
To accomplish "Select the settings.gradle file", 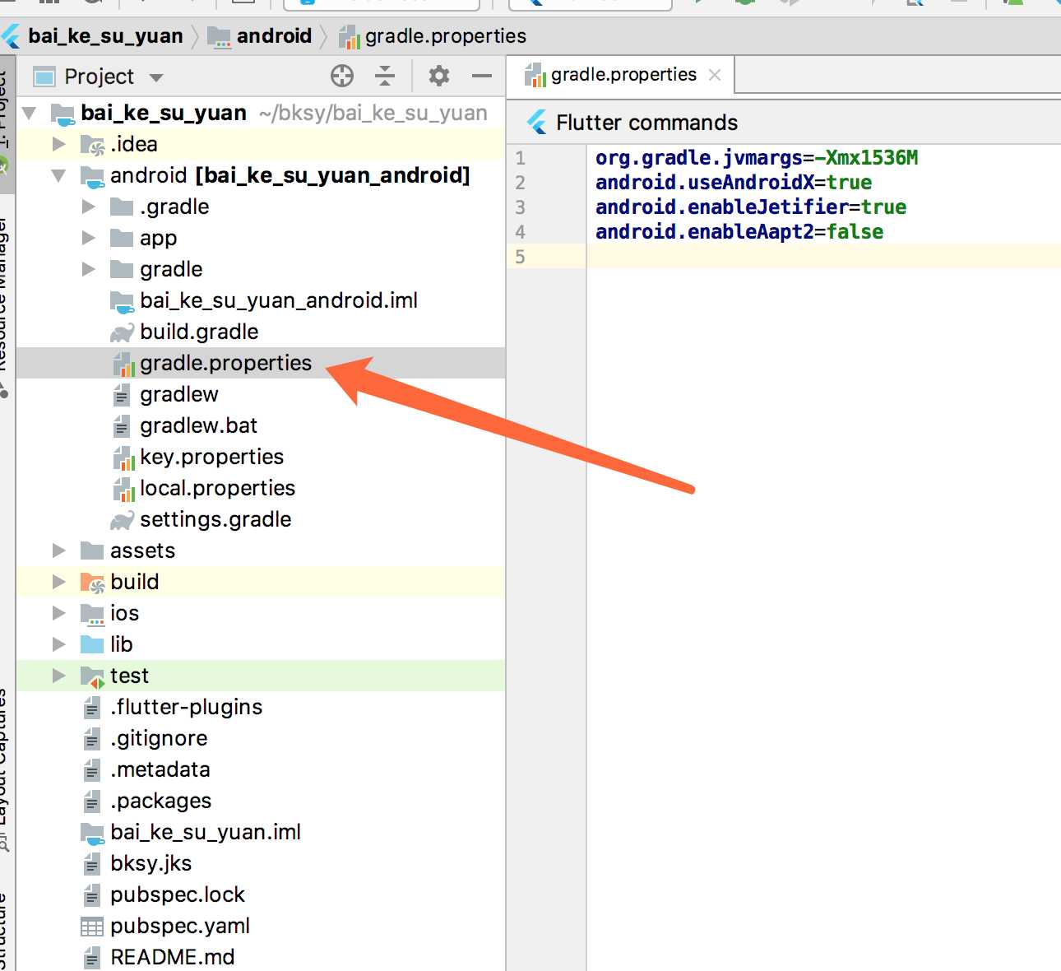I will coord(215,519).
